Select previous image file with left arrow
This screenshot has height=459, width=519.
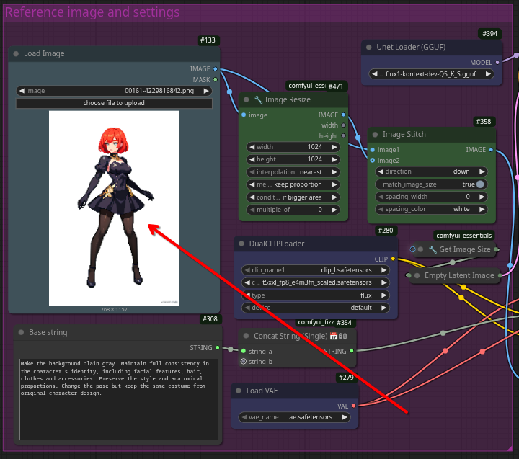click(x=22, y=91)
